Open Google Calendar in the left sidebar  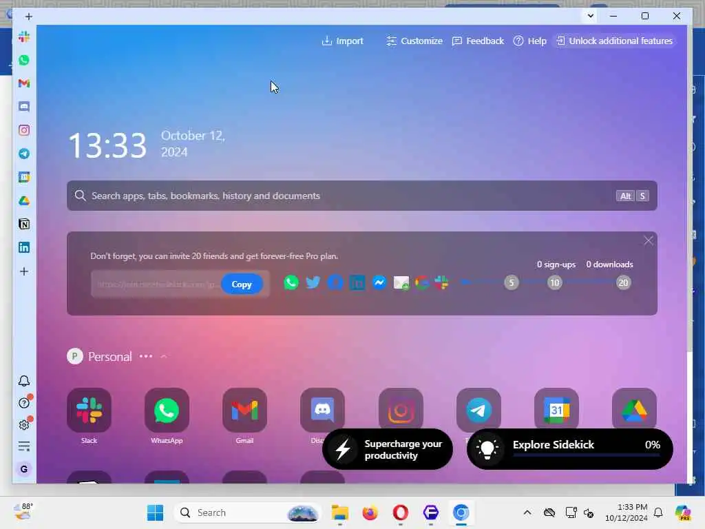pyautogui.click(x=24, y=177)
